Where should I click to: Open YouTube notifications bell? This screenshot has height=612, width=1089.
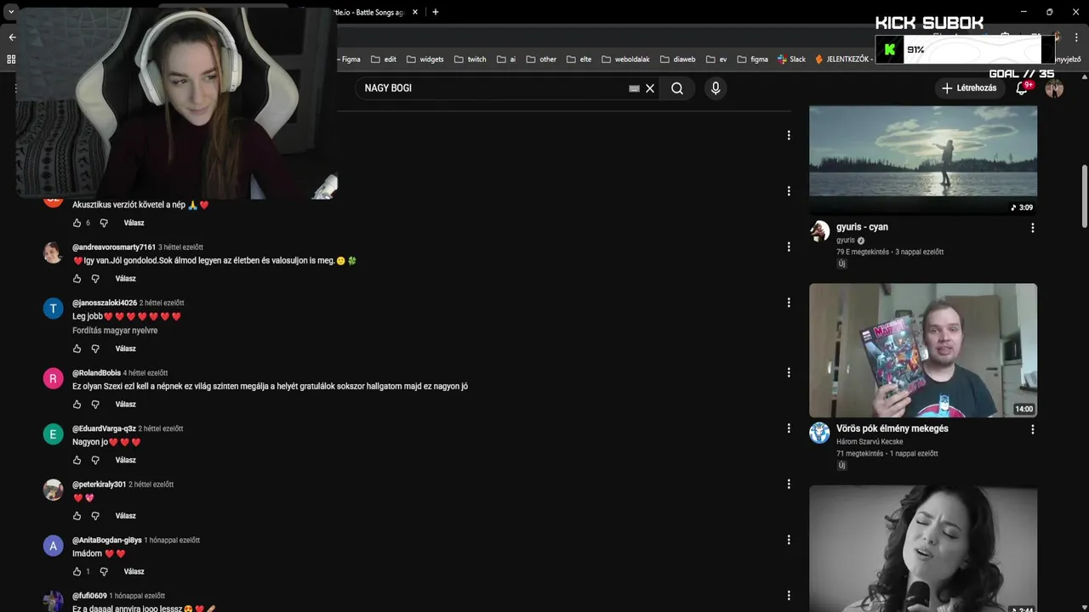(1022, 88)
